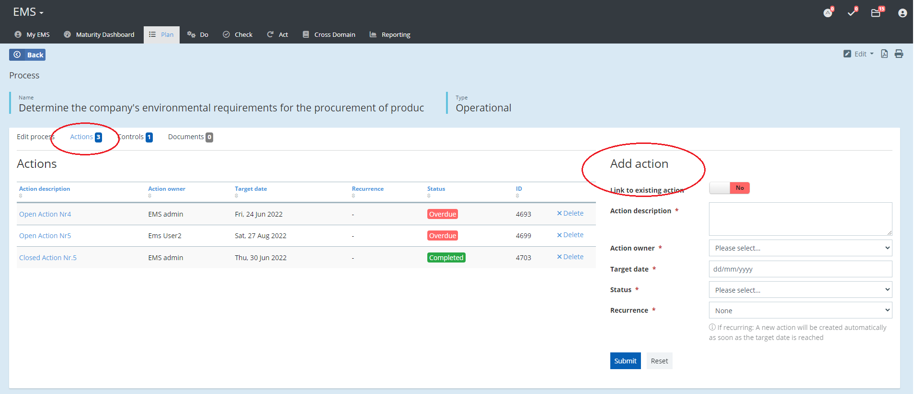Open the Action owner dropdown

(800, 248)
